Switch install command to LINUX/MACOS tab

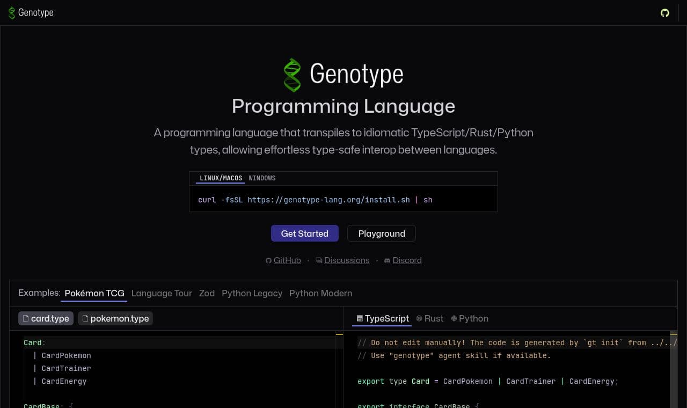click(x=221, y=178)
